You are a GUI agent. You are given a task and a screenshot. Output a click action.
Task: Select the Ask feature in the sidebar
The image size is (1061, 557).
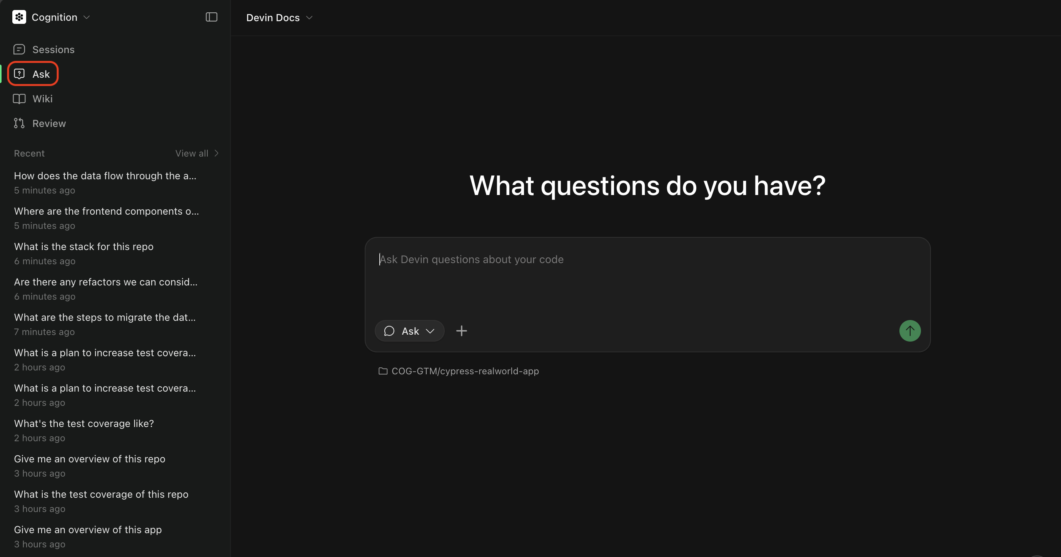tap(41, 74)
